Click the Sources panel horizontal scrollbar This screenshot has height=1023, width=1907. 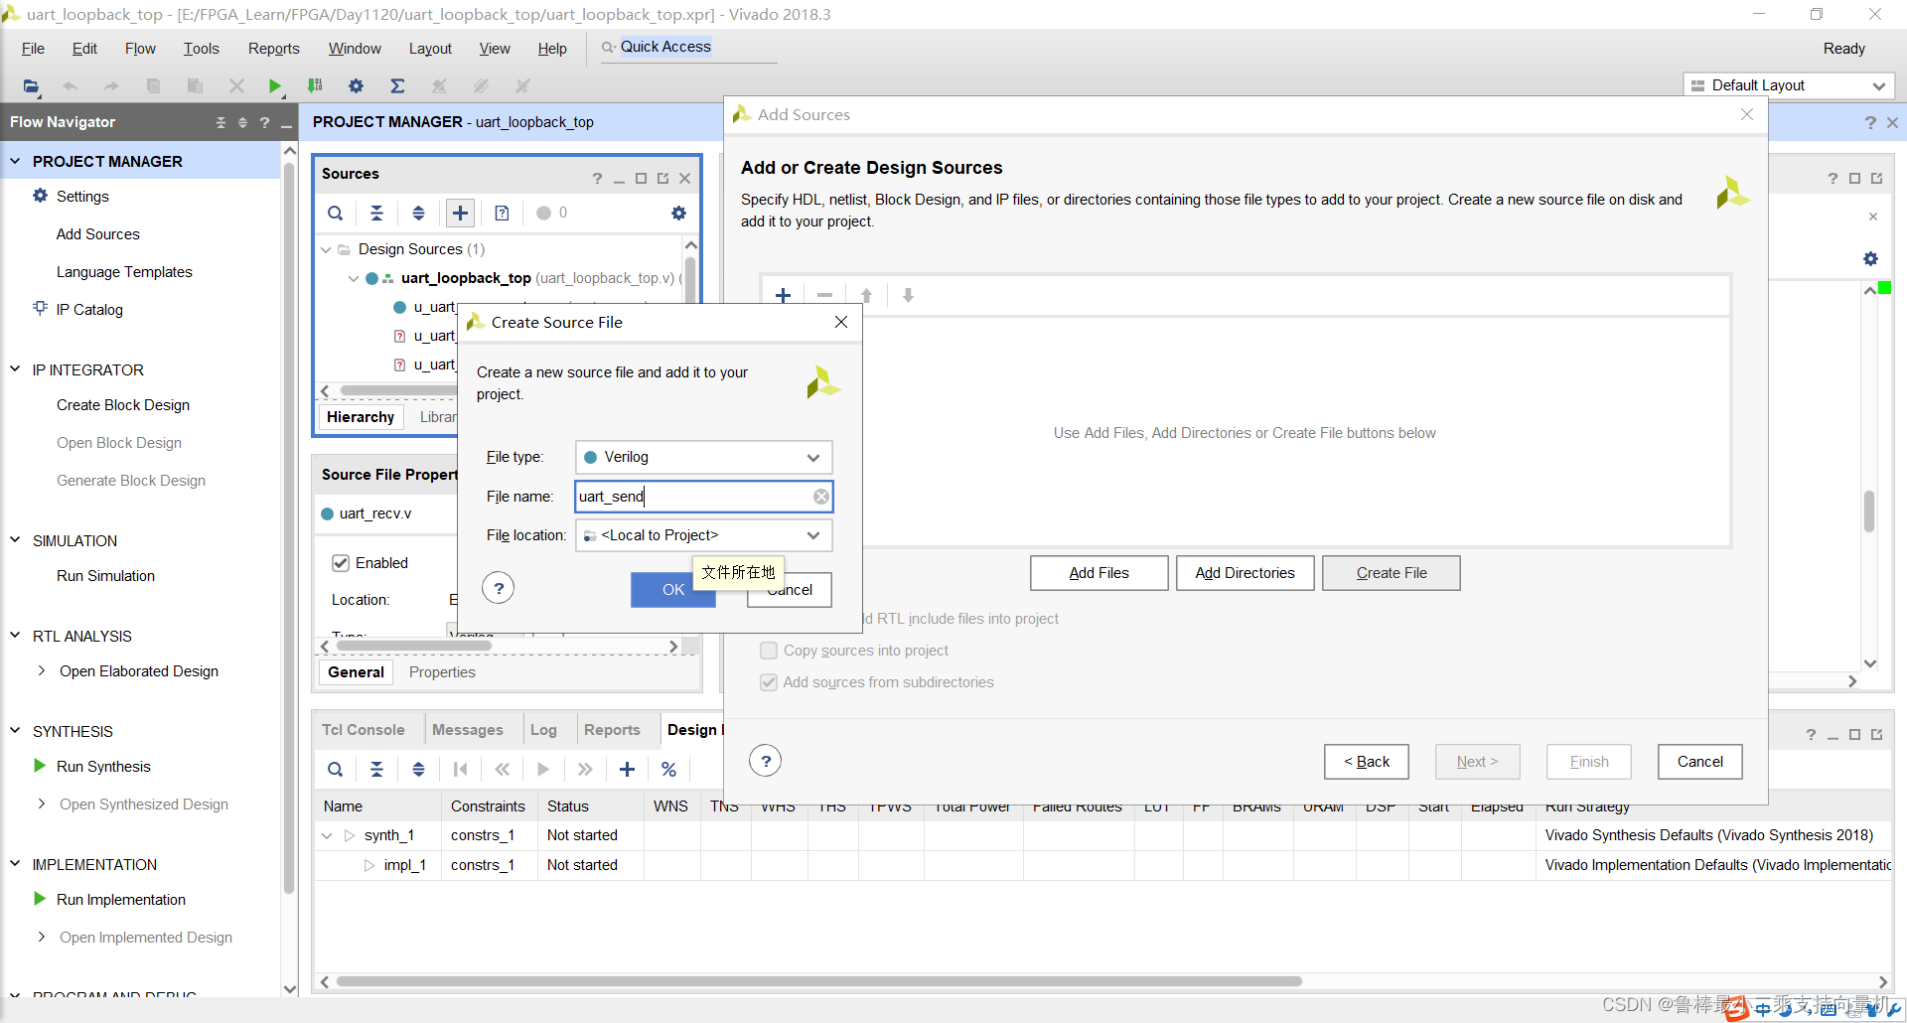tap(397, 390)
